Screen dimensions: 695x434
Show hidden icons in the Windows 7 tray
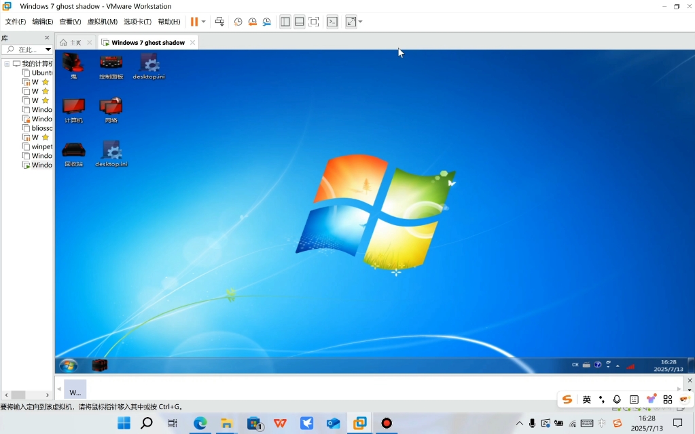point(618,366)
